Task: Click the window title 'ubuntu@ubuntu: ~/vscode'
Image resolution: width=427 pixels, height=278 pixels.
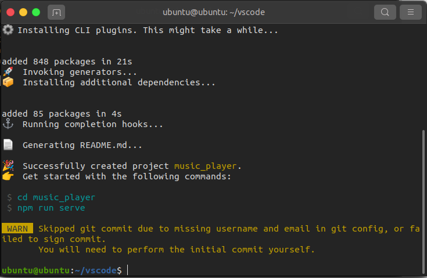Action: (x=213, y=12)
